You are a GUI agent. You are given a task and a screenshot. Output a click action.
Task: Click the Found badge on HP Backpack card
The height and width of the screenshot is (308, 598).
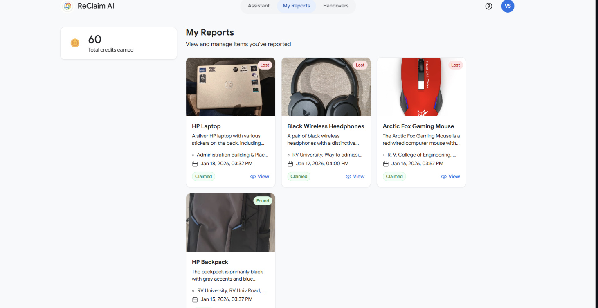263,201
